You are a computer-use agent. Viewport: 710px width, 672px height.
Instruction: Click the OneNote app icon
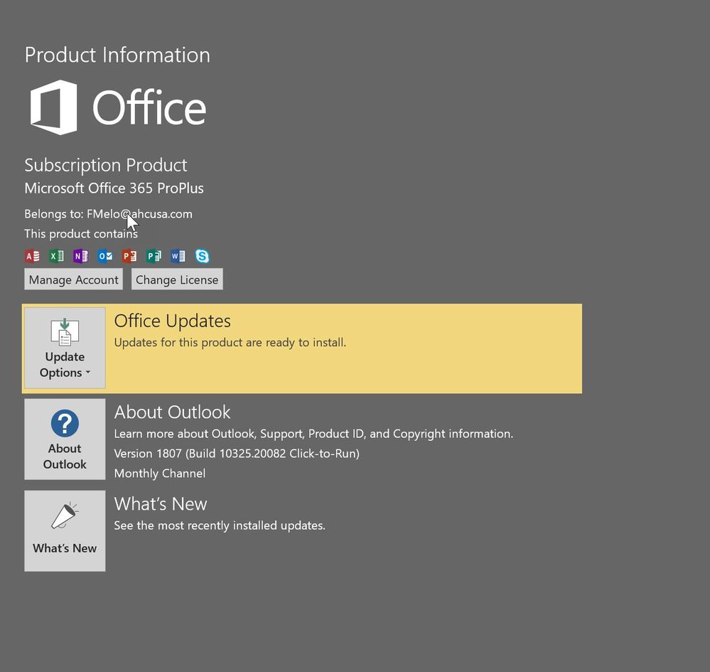click(x=81, y=256)
